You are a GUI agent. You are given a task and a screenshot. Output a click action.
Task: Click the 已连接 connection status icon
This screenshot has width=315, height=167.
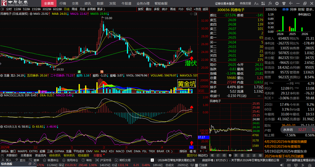pos(196,165)
